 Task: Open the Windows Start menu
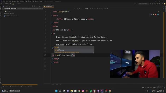pos(57,91)
